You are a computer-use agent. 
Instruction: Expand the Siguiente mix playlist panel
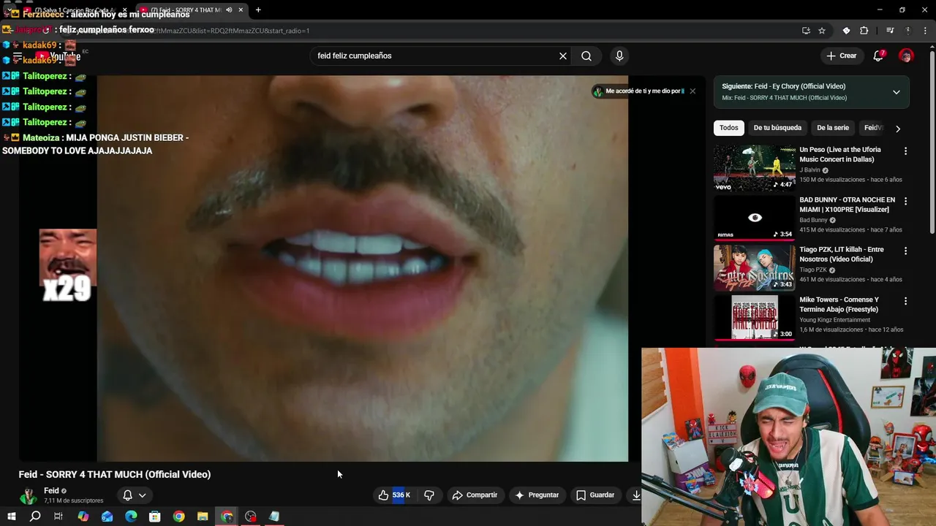coord(896,92)
